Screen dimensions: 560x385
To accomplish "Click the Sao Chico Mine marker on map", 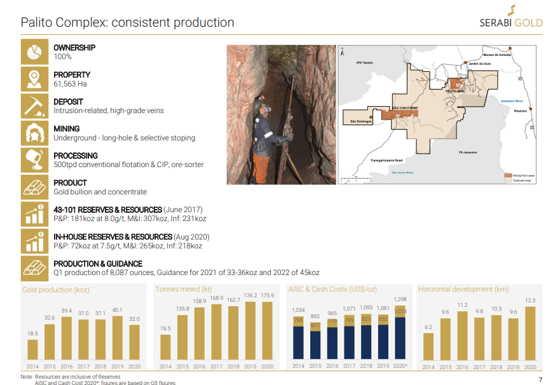I will tap(397, 116).
